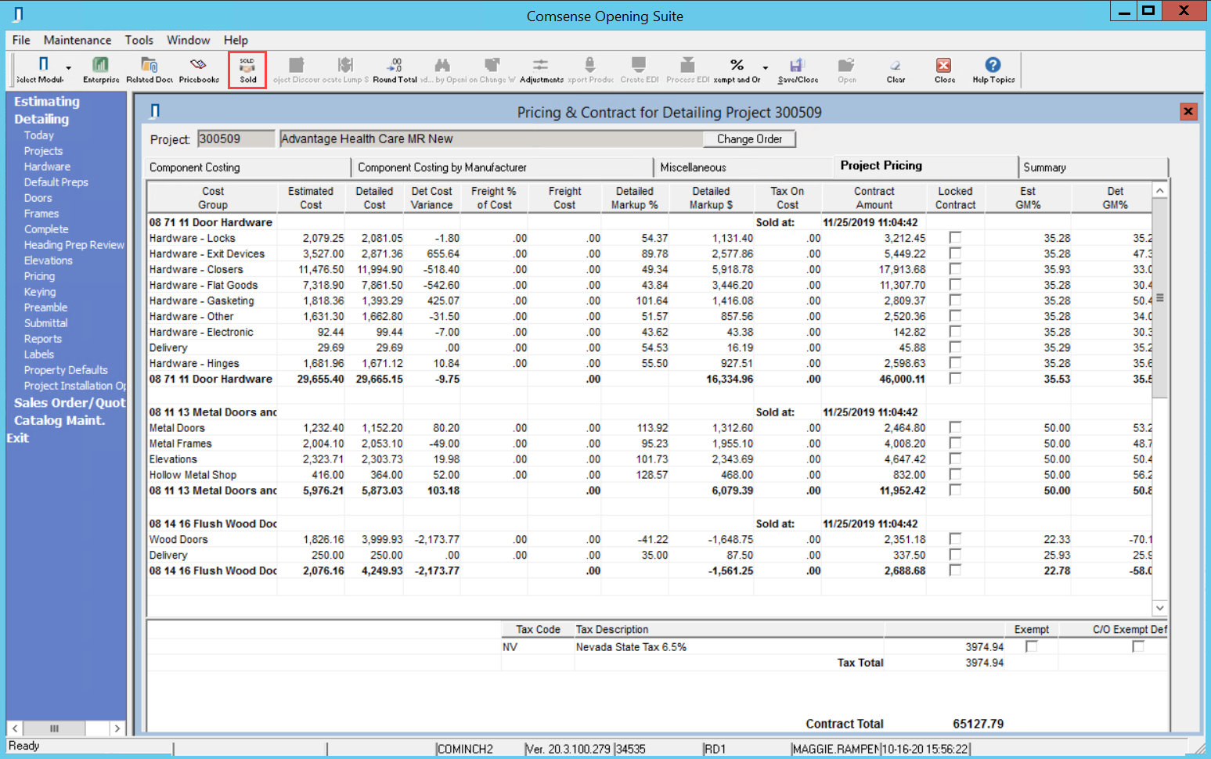
Task: Toggle Locked Contract for Hardware - Flat Goods
Action: pos(955,284)
